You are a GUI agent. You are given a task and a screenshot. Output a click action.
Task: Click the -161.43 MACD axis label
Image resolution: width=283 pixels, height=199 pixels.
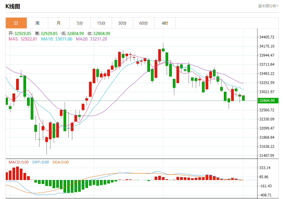(x=265, y=186)
